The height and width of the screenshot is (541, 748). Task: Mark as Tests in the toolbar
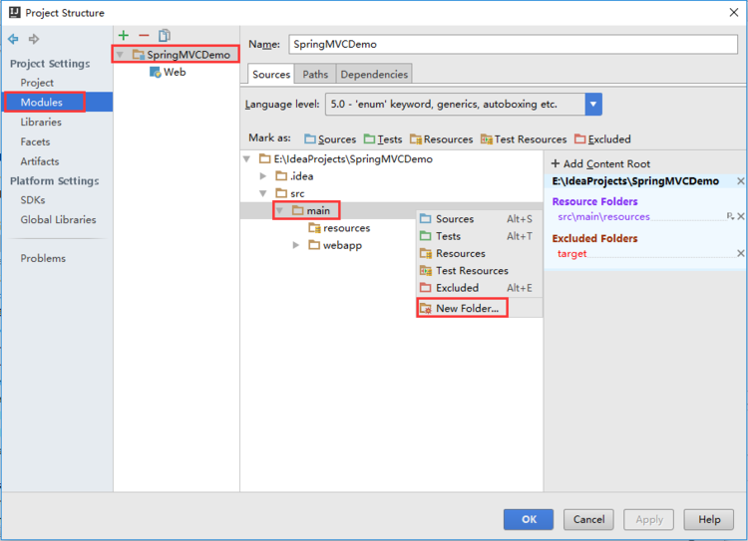pyautogui.click(x=383, y=139)
